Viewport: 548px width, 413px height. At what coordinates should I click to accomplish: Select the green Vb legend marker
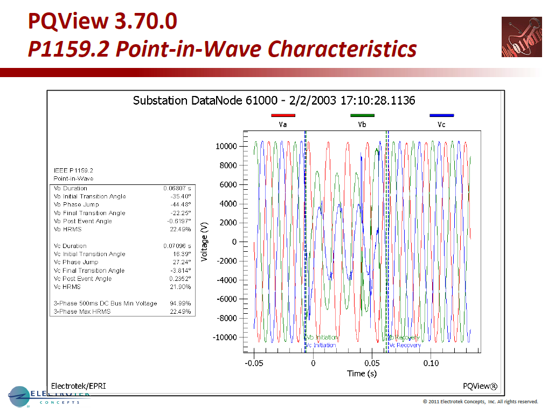362,115
